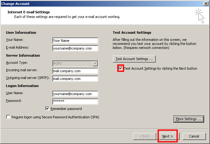
Task: Click the Remember password label text
Action: tap(66, 109)
